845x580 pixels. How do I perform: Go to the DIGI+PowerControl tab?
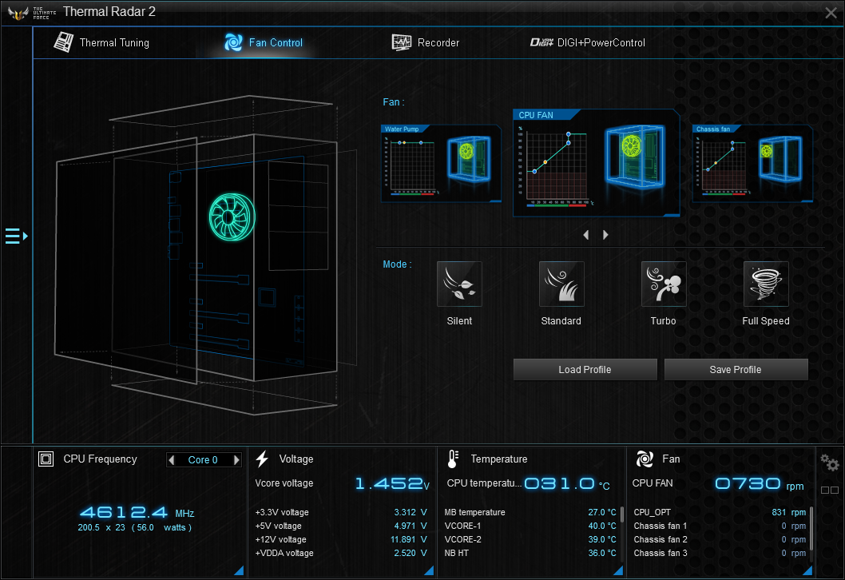[588, 42]
